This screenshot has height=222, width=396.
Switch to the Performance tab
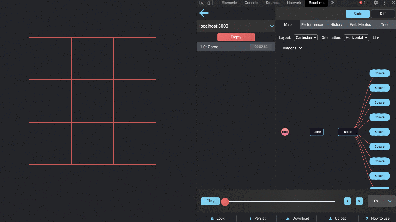tap(312, 24)
